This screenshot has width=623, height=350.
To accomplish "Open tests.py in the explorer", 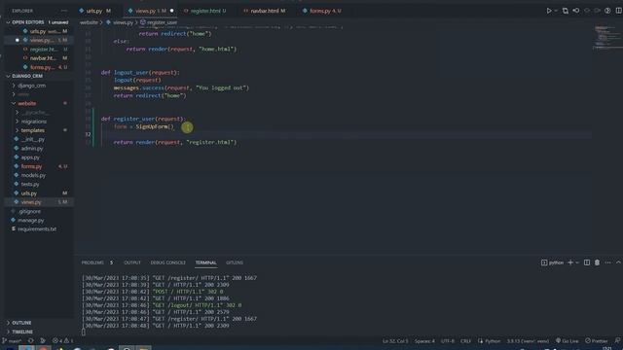I will 30,184.
